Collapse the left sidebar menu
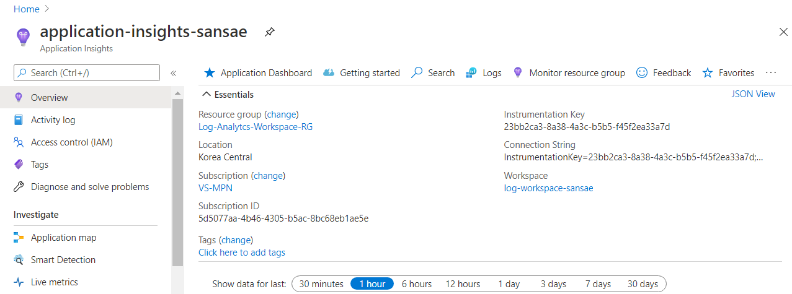The height and width of the screenshot is (294, 792). pyautogui.click(x=173, y=73)
